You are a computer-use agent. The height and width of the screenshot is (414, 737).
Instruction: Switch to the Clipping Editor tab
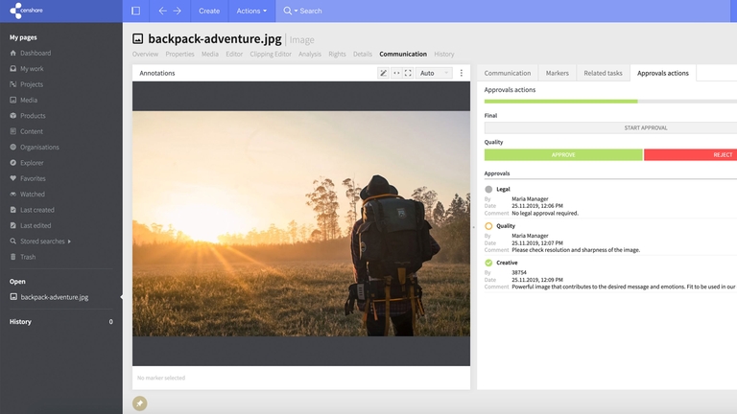pos(271,54)
